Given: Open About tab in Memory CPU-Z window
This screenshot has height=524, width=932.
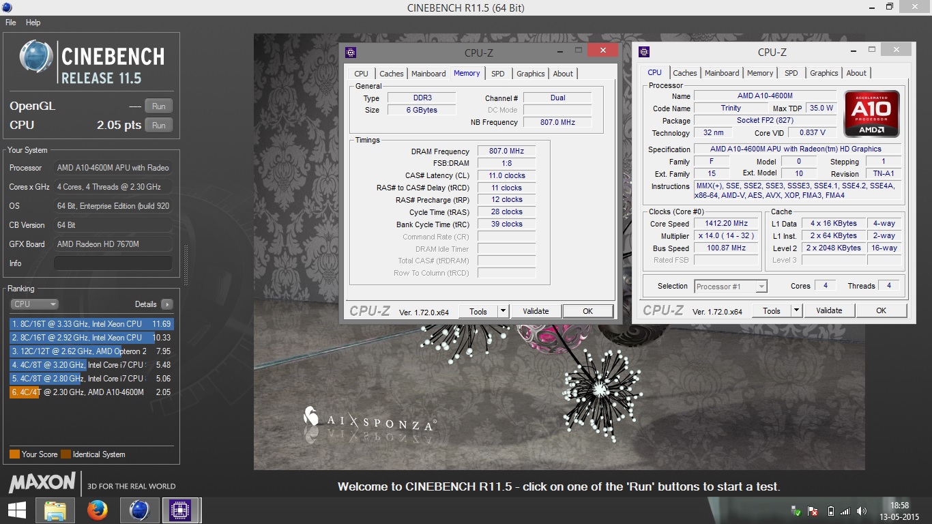Looking at the screenshot, I should 563,74.
